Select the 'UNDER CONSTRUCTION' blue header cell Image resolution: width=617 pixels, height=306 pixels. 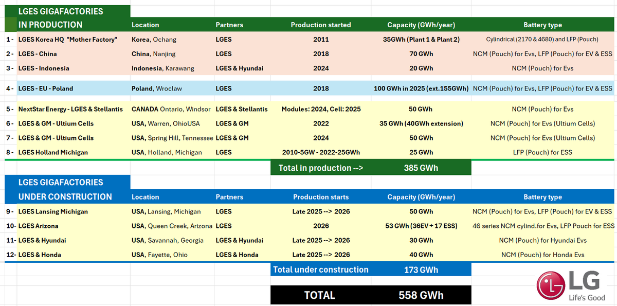(x=74, y=196)
